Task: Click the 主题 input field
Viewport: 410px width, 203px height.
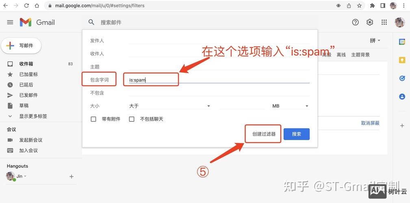Action: (x=219, y=67)
